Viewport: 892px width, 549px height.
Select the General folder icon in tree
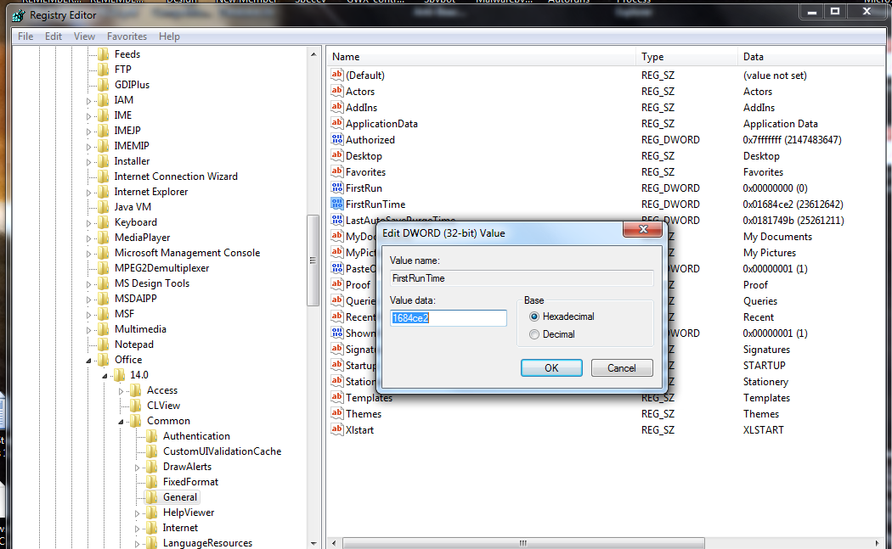[x=152, y=497]
